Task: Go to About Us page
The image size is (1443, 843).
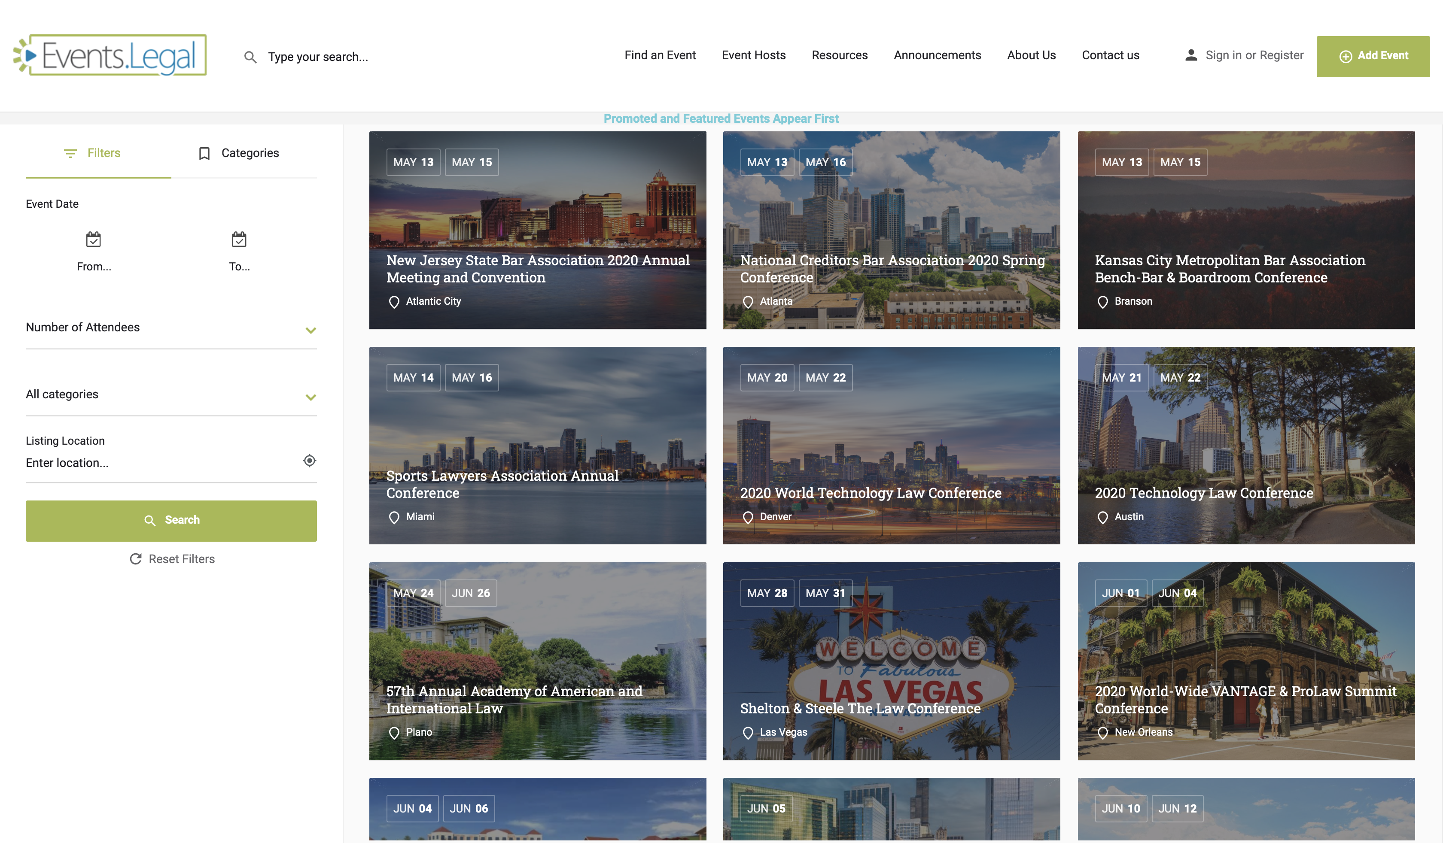Action: [x=1031, y=55]
